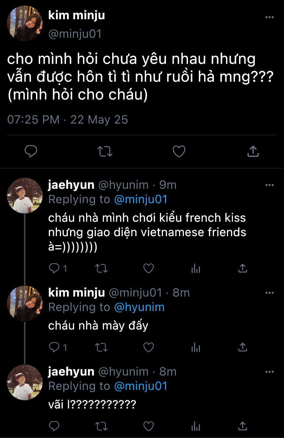284x438 pixels.
Task: Retweet the "vãi l" reply by jaehyun
Action: tap(101, 426)
